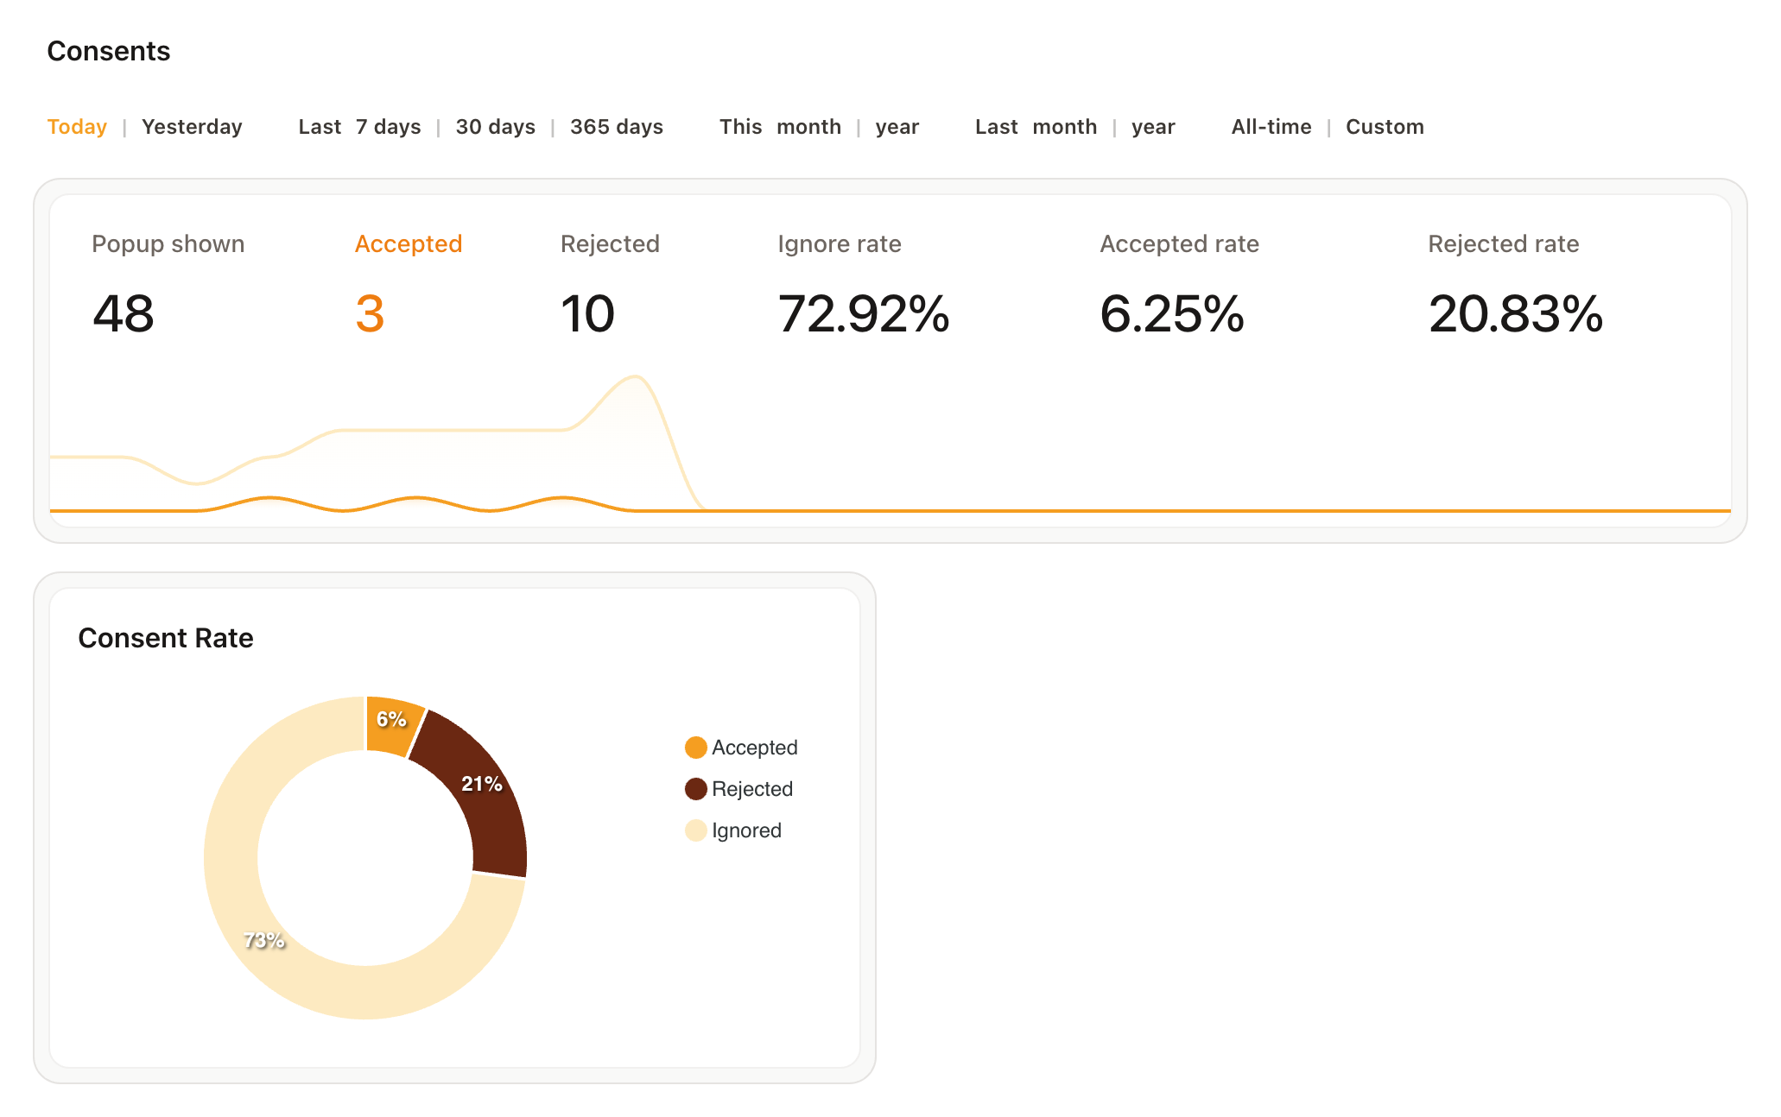The width and height of the screenshot is (1781, 1117).
Task: Select the Last year range
Action: click(x=1154, y=127)
